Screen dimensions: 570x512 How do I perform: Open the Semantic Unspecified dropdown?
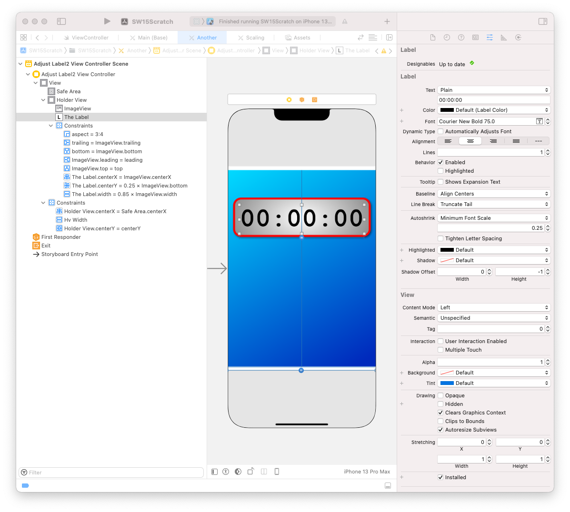(494, 318)
